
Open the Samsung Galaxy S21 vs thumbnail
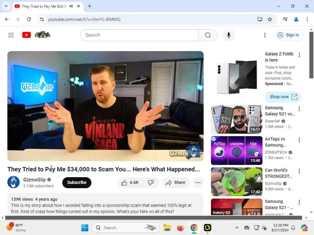(236, 119)
